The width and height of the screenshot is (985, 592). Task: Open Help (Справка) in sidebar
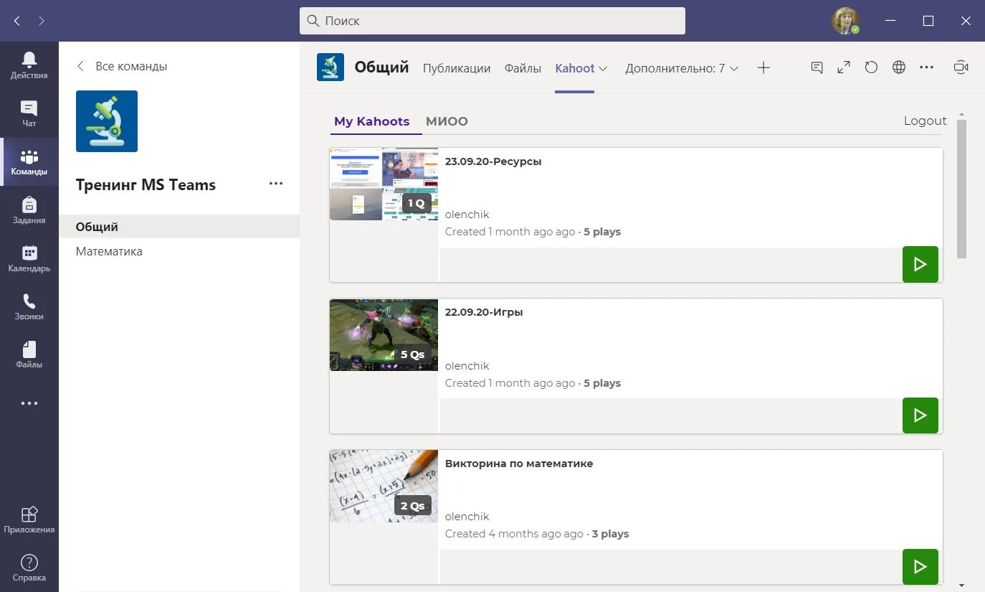pyautogui.click(x=29, y=568)
